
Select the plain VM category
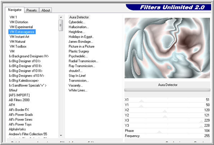pyautogui.click(x=12, y=51)
